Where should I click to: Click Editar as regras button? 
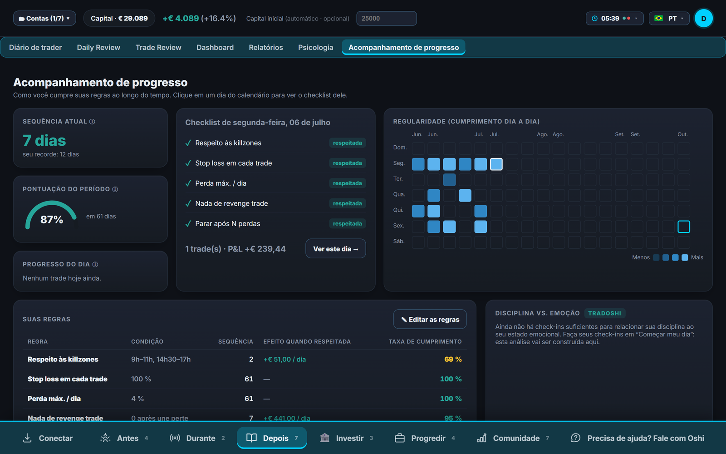pyautogui.click(x=430, y=320)
